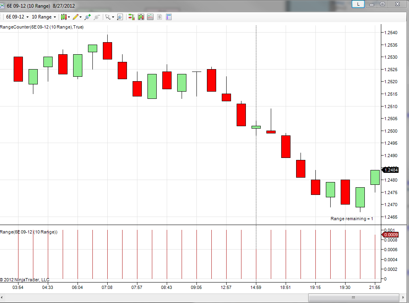Minimize the chart window
409x303 pixels.
click(372, 4)
